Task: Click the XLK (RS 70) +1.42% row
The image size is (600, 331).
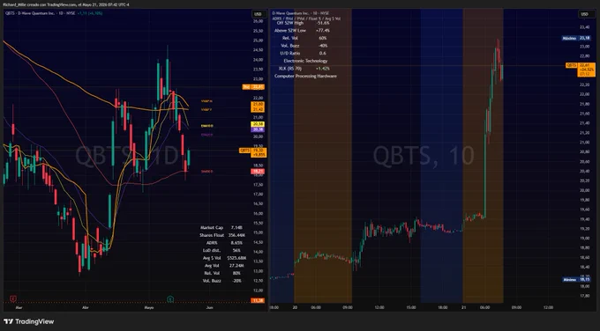Action: click(x=304, y=69)
